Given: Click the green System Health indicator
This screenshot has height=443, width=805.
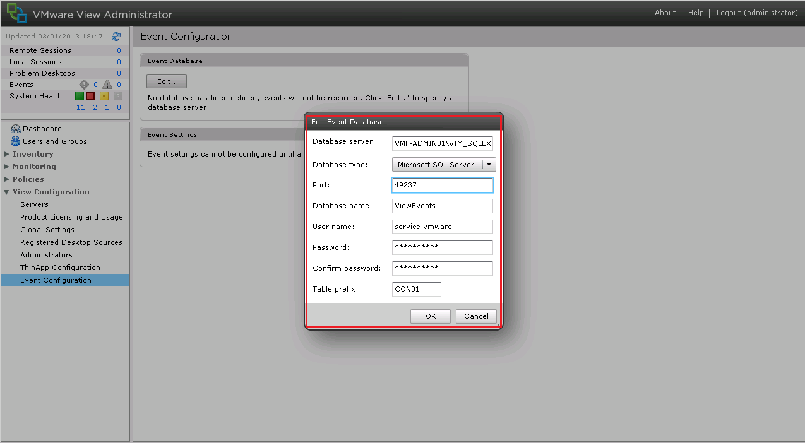Looking at the screenshot, I should (80, 96).
